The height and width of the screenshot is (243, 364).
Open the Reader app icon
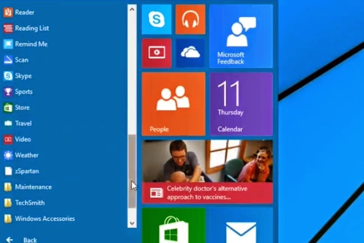click(x=8, y=12)
